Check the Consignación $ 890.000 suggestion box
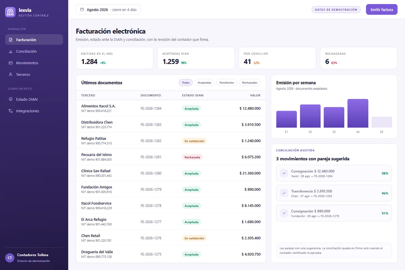Image resolution: width=405 pixels, height=270 pixels. [284, 213]
